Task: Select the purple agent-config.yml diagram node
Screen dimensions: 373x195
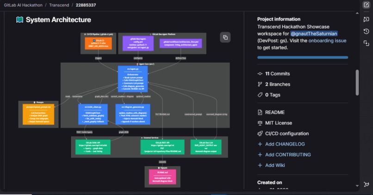Action: (138, 43)
